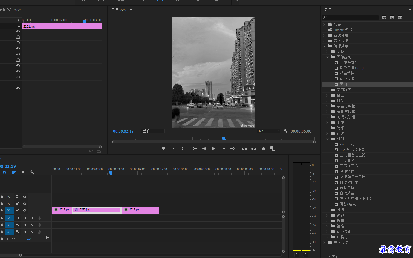The width and height of the screenshot is (413, 258).
Task: Collapse the 视频效果 folder
Action: pos(324,46)
